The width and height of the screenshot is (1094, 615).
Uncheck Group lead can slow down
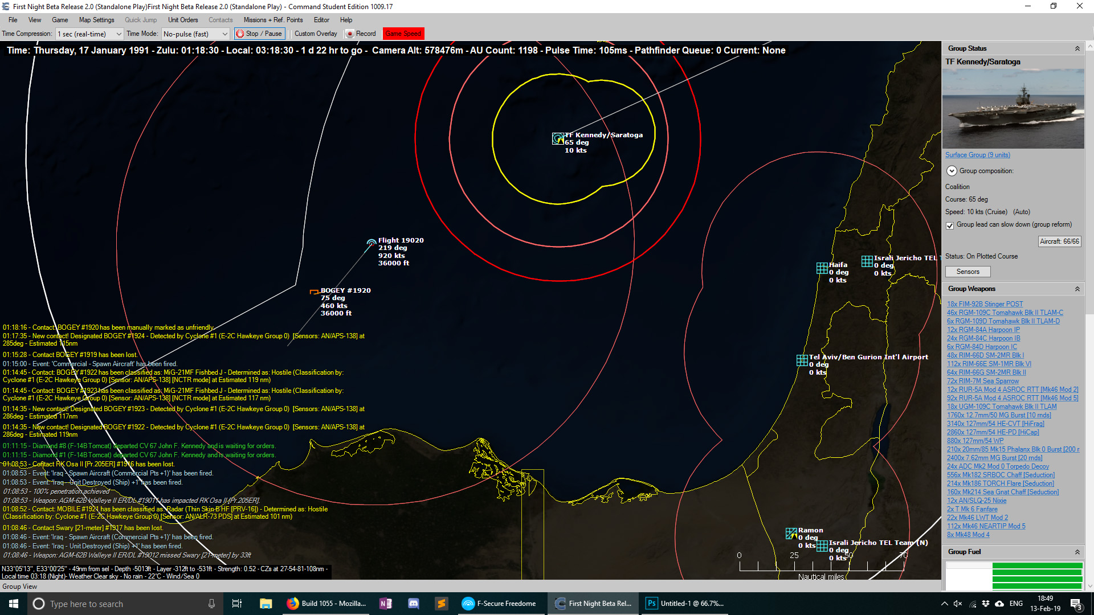click(x=950, y=225)
